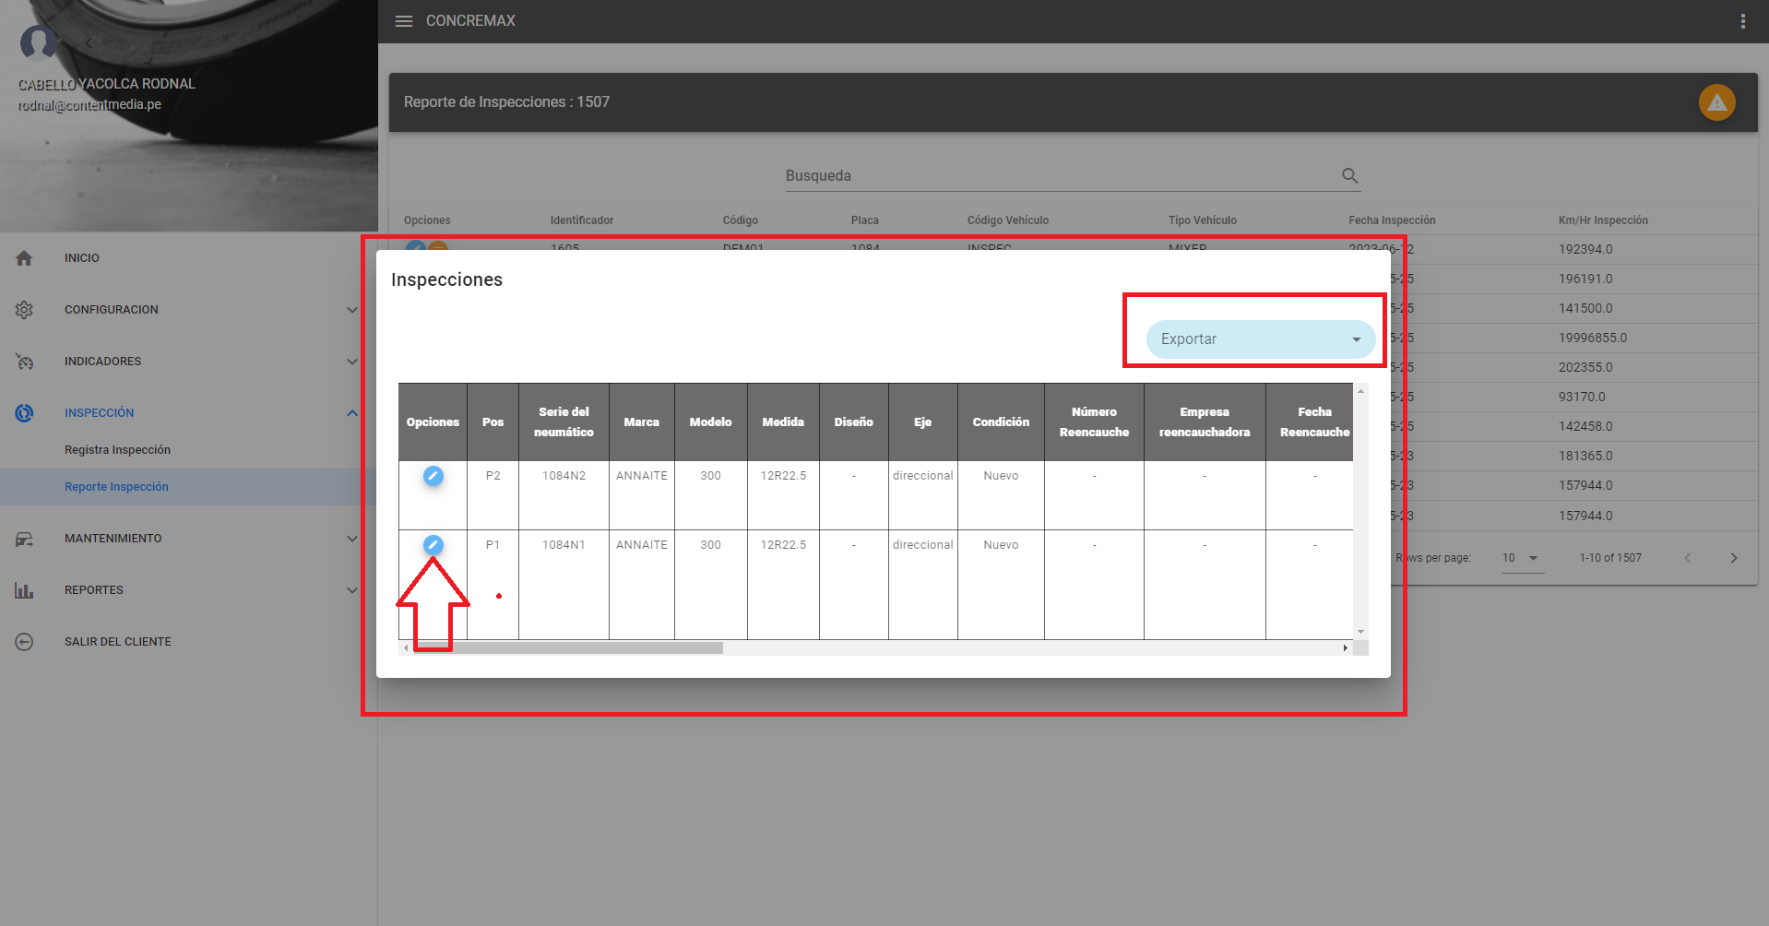Click the CONFIGURACION gear icon
The height and width of the screenshot is (926, 1769).
[x=25, y=310]
